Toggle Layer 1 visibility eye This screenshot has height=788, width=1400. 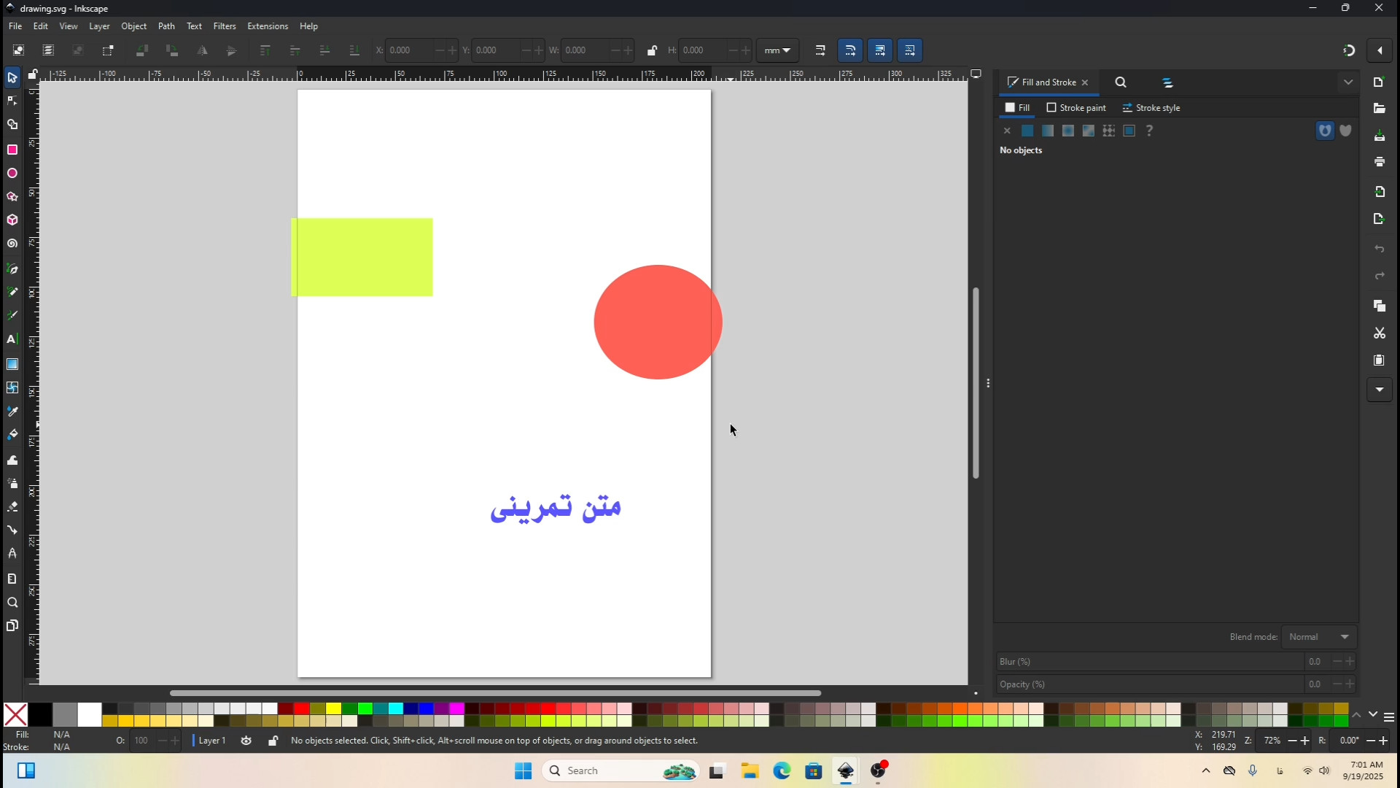point(246,741)
